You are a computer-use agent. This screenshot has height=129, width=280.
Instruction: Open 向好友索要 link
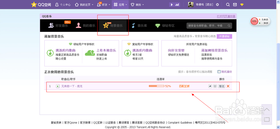[x=176, y=51]
